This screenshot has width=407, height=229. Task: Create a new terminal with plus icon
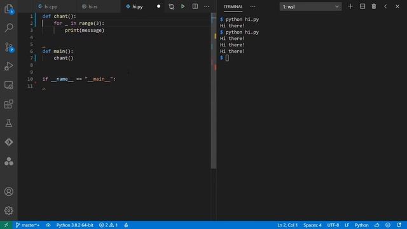[x=350, y=6]
